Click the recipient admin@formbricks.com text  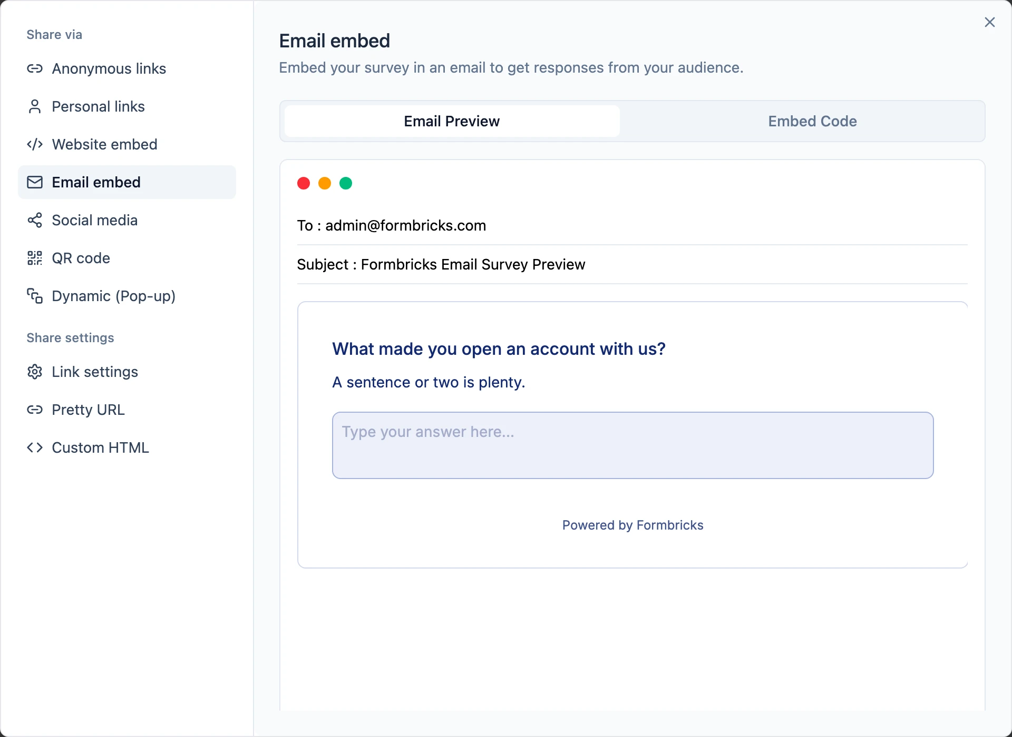pyautogui.click(x=405, y=225)
